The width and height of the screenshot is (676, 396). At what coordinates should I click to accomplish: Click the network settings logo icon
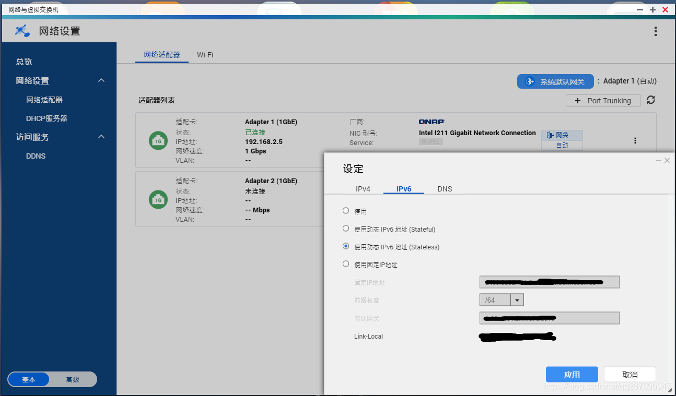[x=22, y=31]
